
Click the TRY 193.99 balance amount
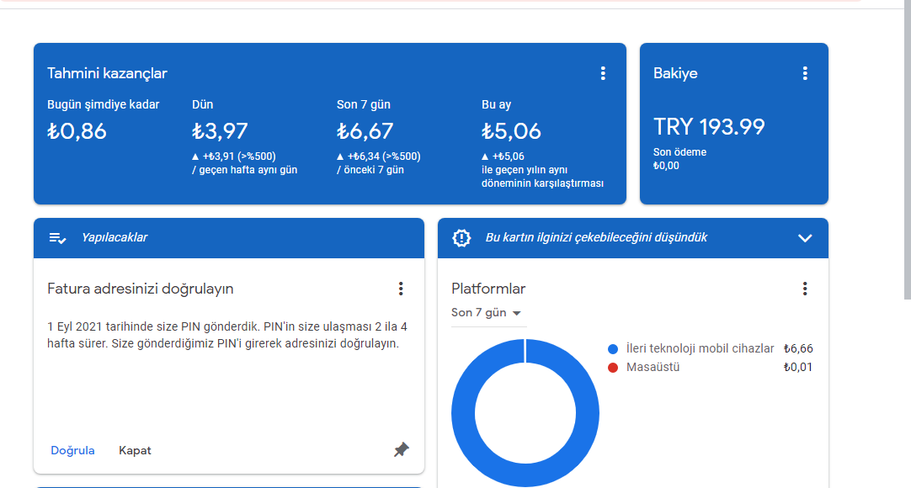click(709, 127)
